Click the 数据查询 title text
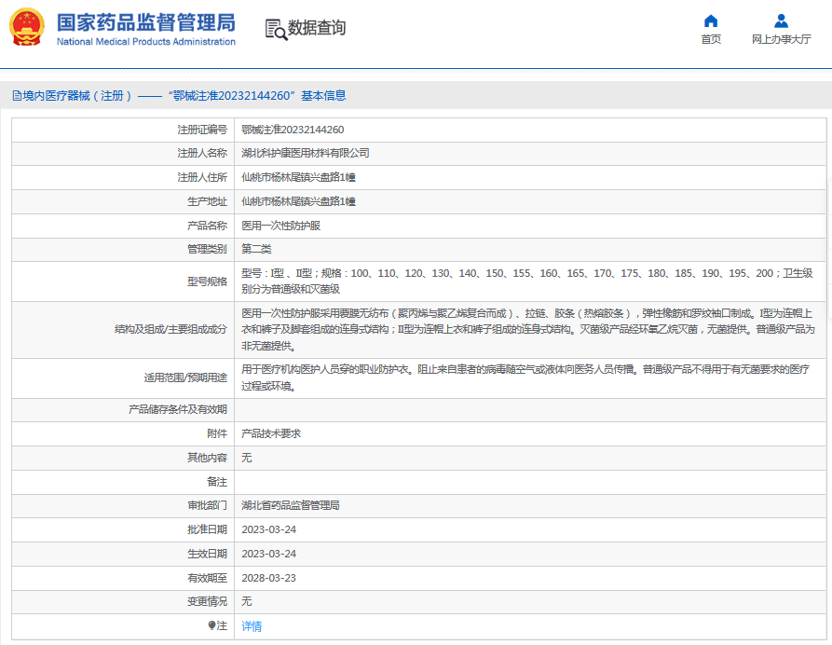This screenshot has height=645, width=832. pyautogui.click(x=317, y=28)
